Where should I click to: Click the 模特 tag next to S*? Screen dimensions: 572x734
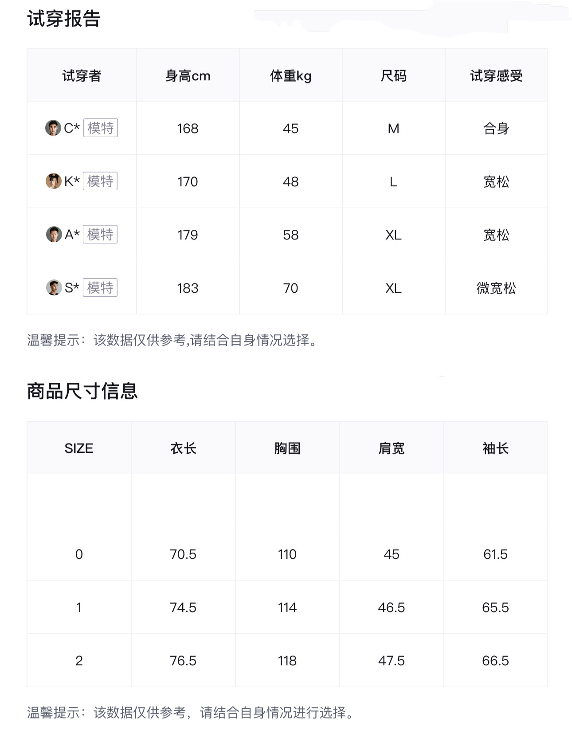pyautogui.click(x=100, y=287)
